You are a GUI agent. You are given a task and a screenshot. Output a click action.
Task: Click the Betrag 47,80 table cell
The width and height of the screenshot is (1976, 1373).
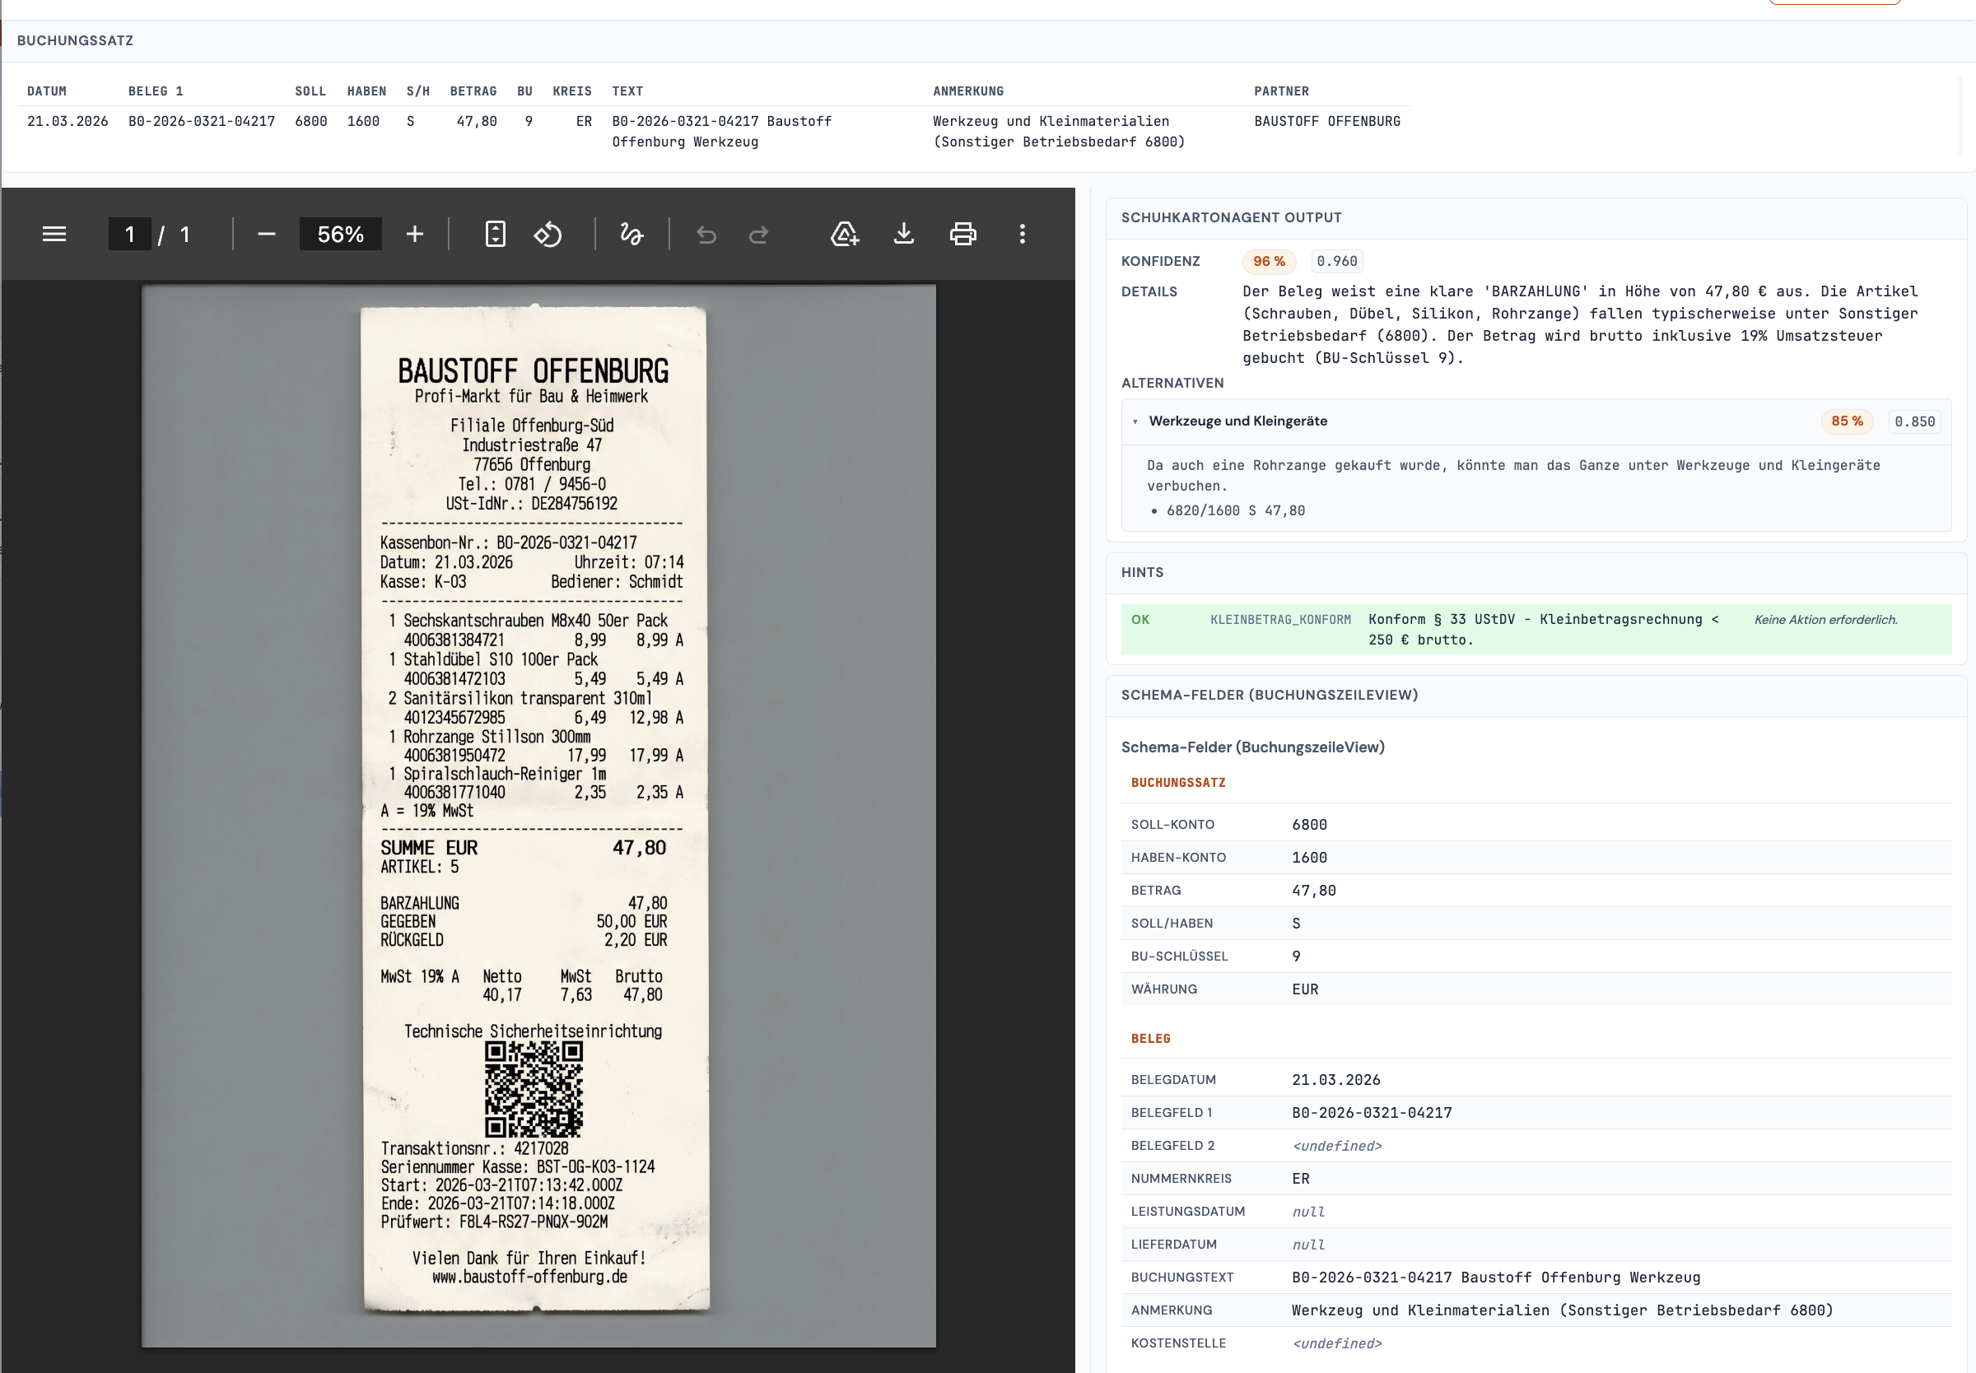477,121
